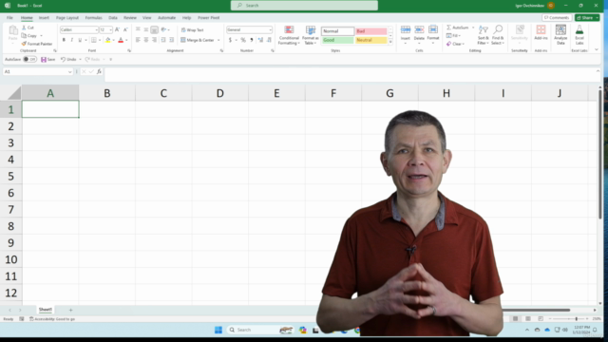The height and width of the screenshot is (342, 608).
Task: Open Excel Labs add-in
Action: click(x=579, y=35)
